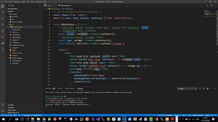Collapse the ARDEMO project folder section
This screenshot has width=218, height=122.
11,12
